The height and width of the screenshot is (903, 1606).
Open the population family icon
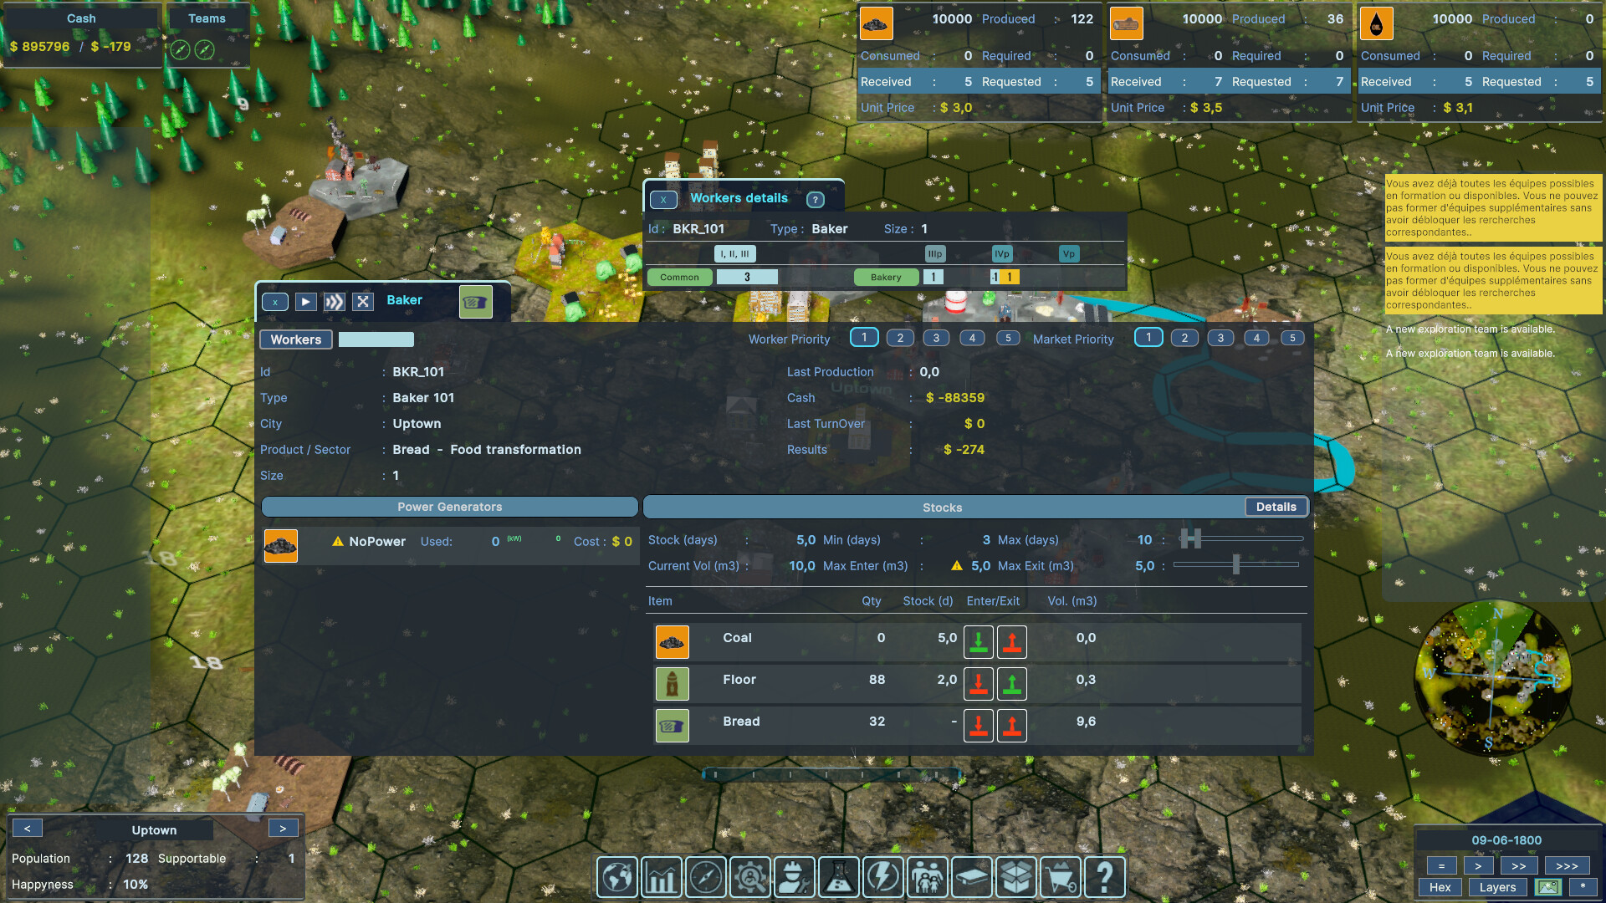pyautogui.click(x=928, y=877)
